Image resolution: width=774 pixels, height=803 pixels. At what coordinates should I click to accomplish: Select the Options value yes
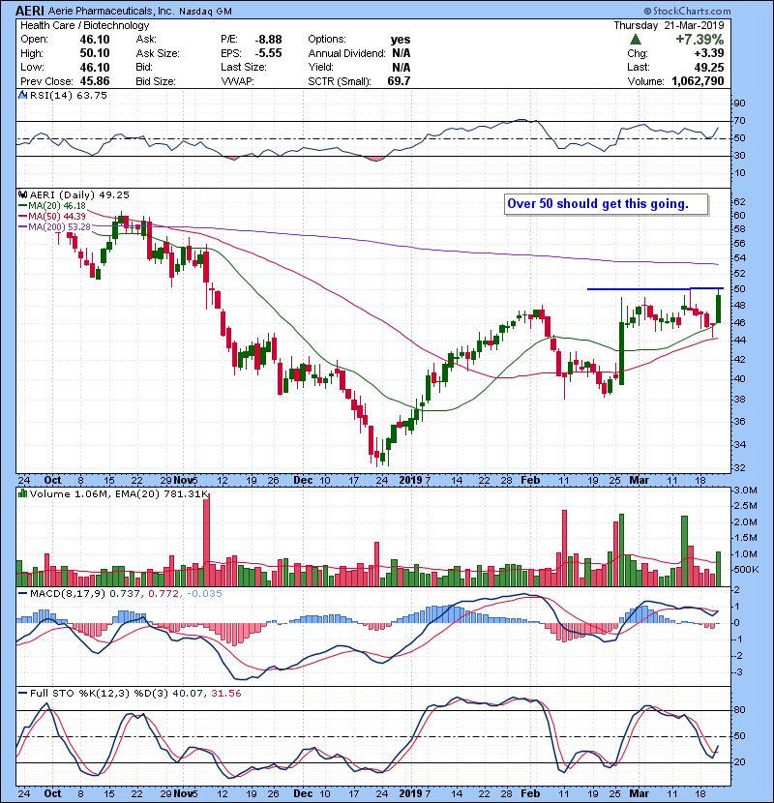tap(401, 40)
